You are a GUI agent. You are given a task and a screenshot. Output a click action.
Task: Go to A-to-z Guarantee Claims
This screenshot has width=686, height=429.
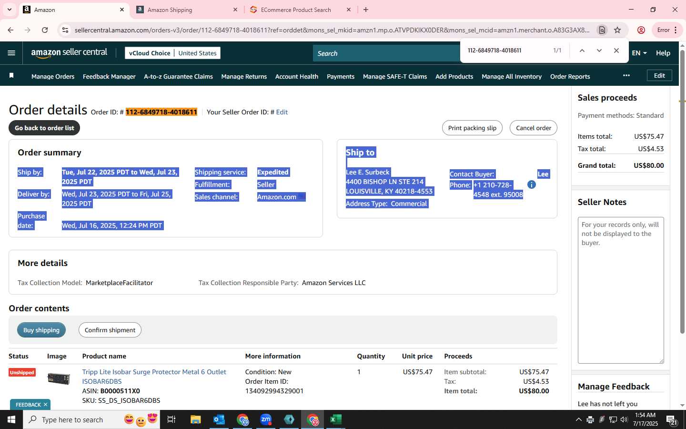(178, 76)
